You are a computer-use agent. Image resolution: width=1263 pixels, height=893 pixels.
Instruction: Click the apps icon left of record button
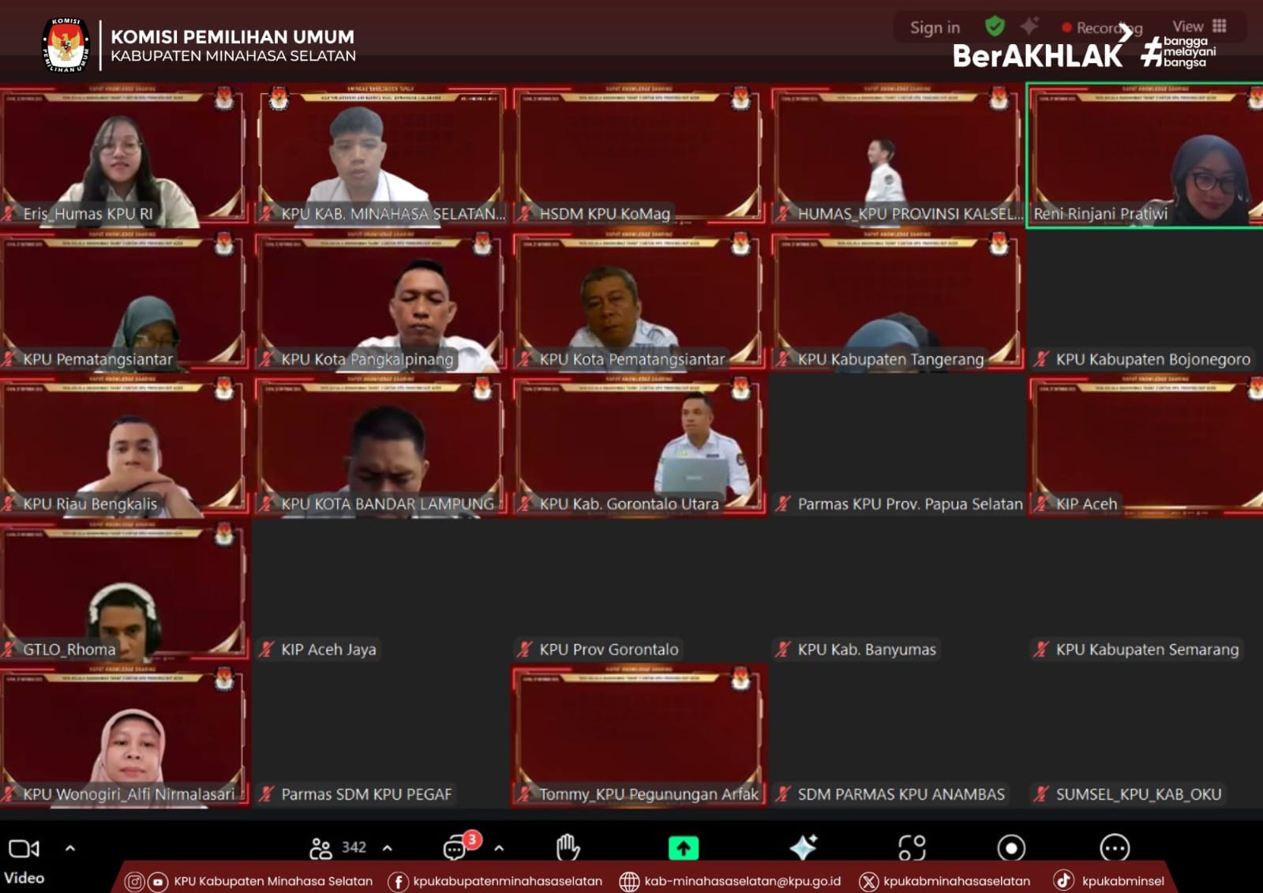[x=912, y=848]
